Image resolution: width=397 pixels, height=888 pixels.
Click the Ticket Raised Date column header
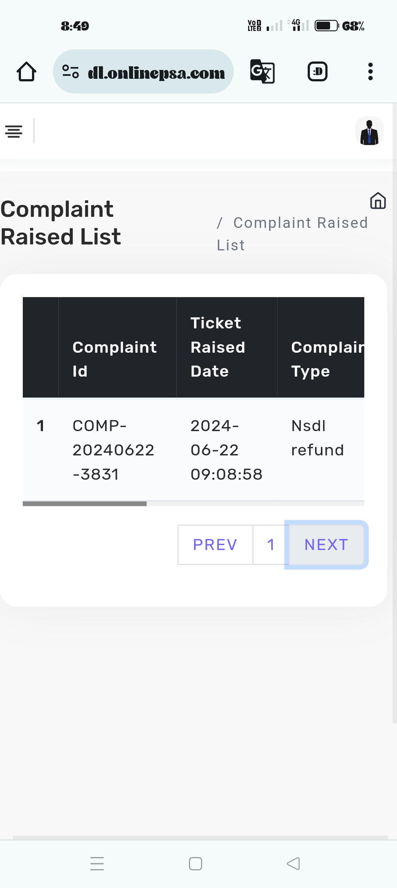[218, 347]
